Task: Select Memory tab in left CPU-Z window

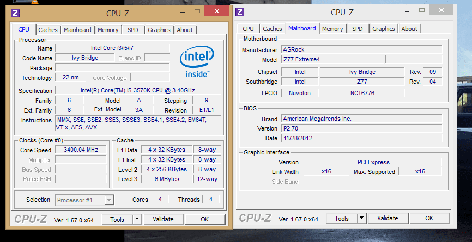Action: click(x=108, y=30)
